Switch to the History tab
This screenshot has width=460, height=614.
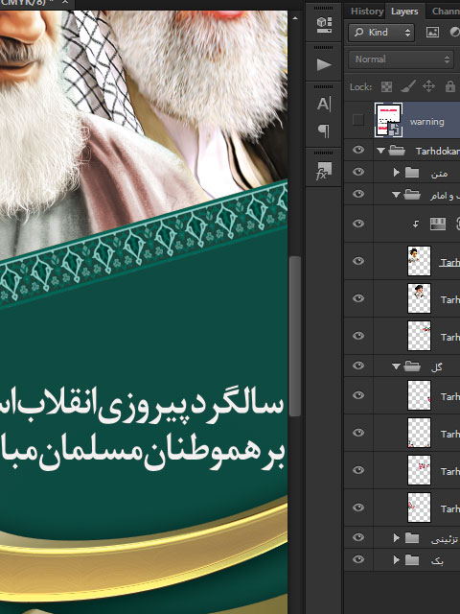pos(366,12)
